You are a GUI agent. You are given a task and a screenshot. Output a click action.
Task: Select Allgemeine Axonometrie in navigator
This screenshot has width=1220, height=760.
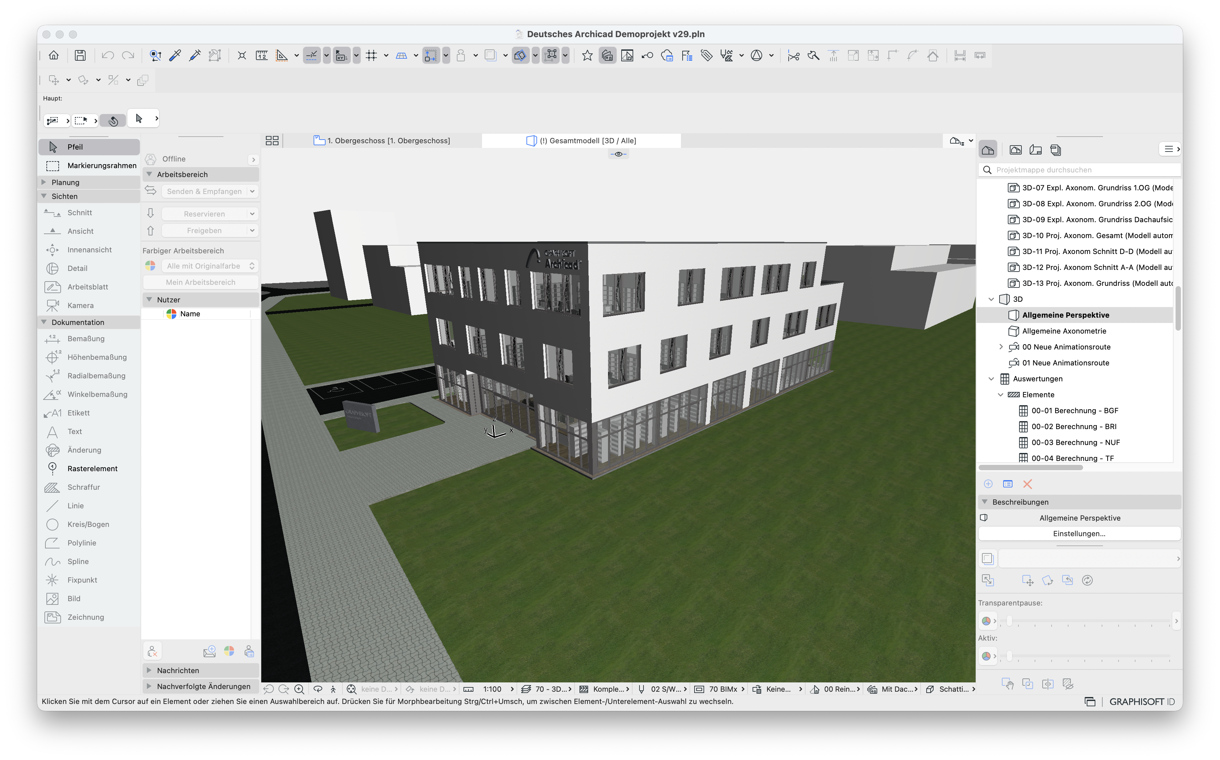tap(1064, 331)
